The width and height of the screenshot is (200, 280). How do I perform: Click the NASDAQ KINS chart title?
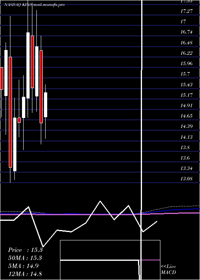point(18,5)
